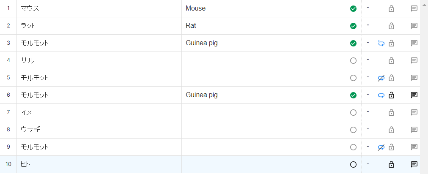Open the black comment icon in row 6
Viewport: 428px width, 174px height.
(x=414, y=95)
